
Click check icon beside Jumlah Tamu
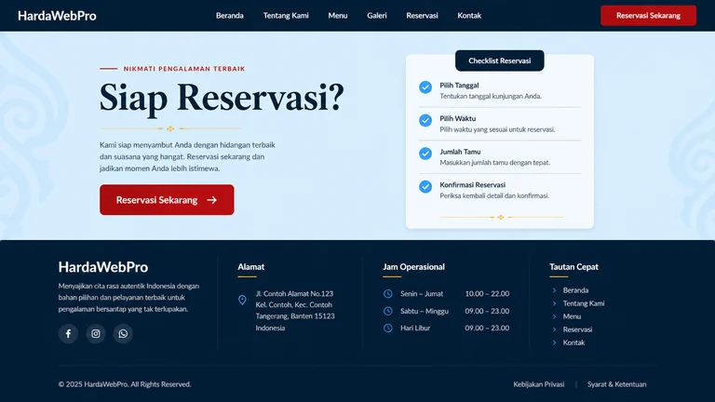(x=425, y=154)
